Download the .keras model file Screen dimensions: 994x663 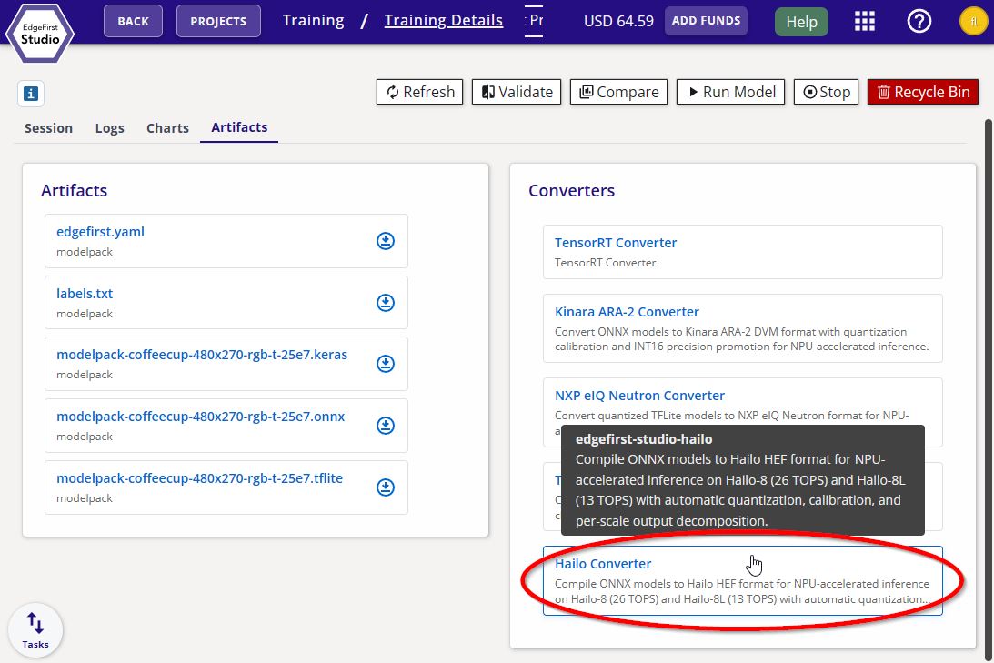(386, 363)
